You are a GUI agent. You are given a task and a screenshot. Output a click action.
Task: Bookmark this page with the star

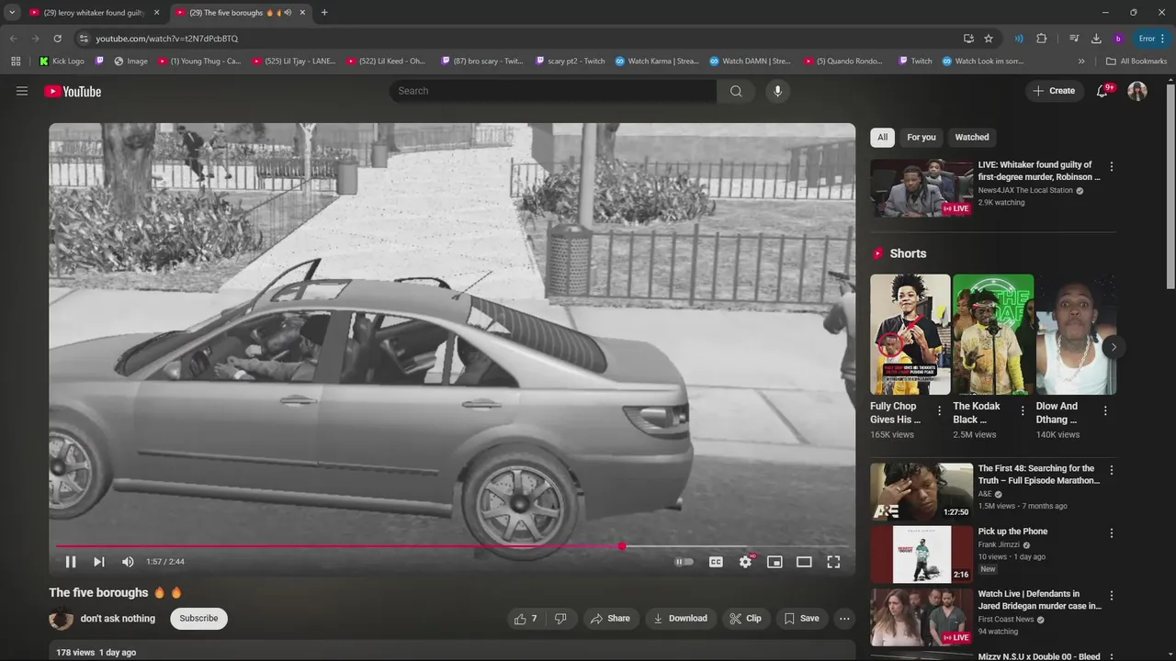tap(989, 39)
